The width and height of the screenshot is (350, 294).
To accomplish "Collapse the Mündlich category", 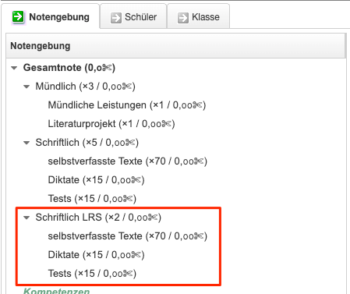I will [27, 87].
